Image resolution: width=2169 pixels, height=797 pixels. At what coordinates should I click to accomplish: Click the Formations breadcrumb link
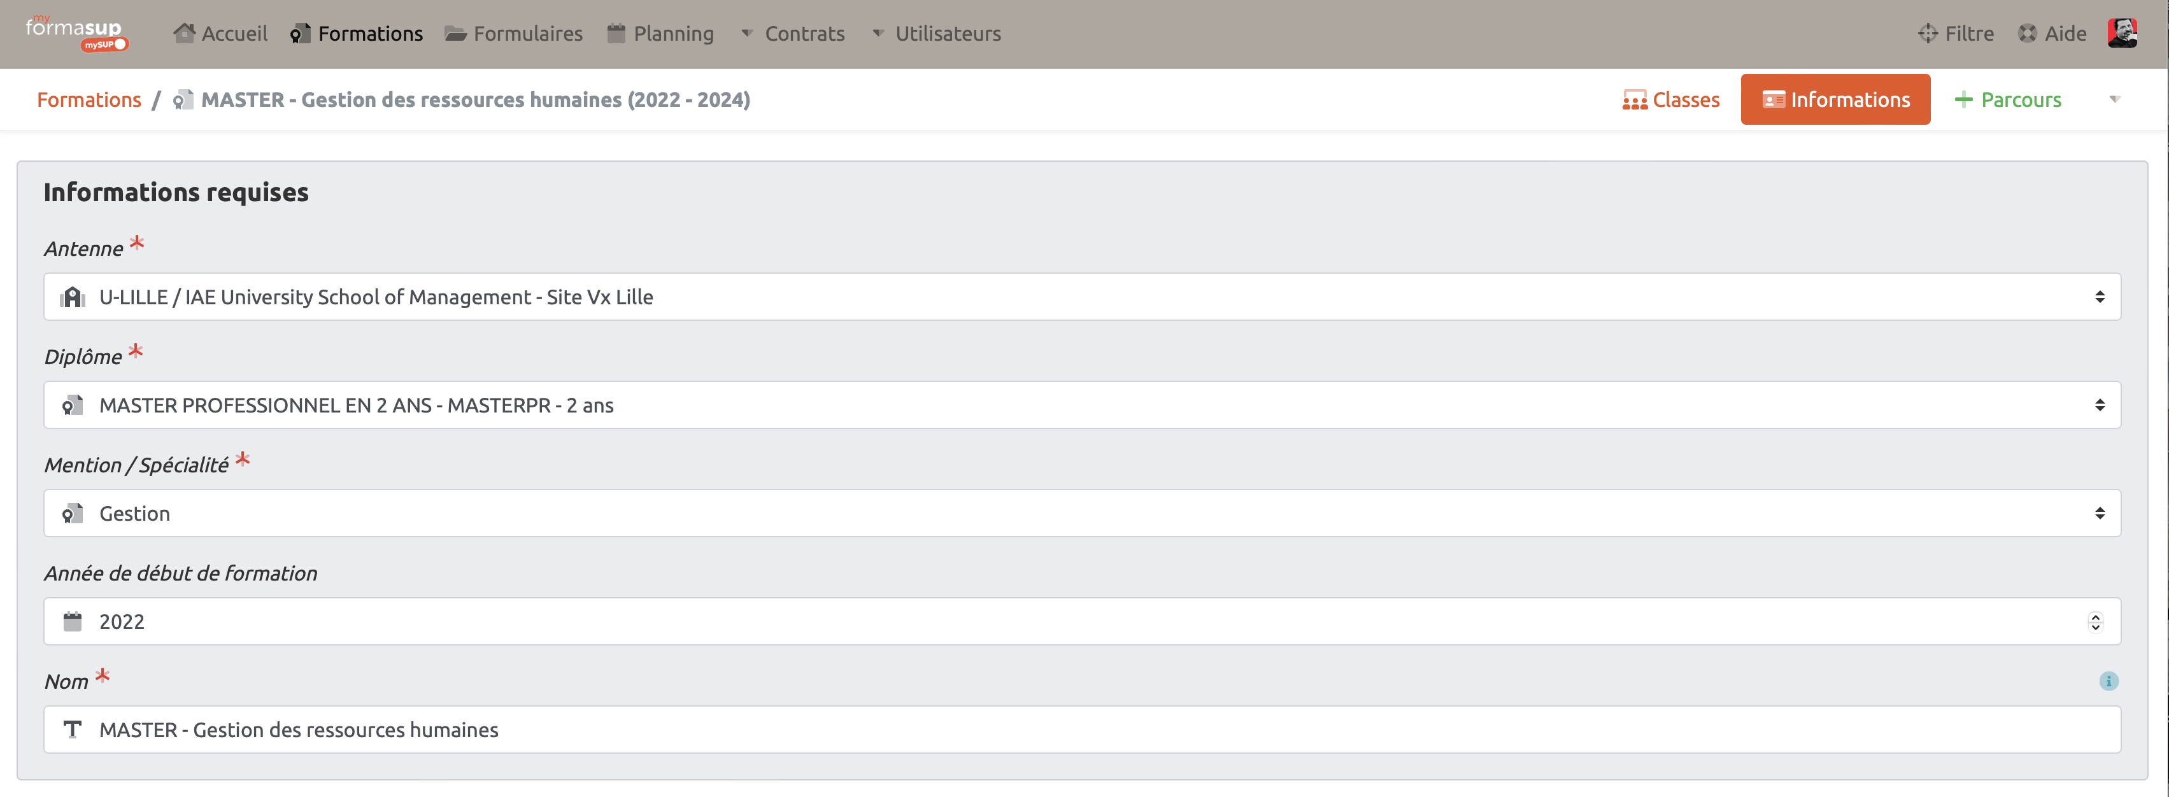pos(89,99)
